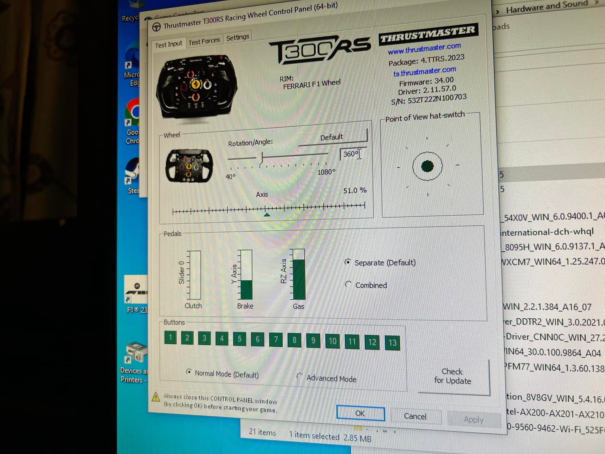The height and width of the screenshot is (454, 605).
Task: Launch the F1 23 game shortcut
Action: (136, 294)
